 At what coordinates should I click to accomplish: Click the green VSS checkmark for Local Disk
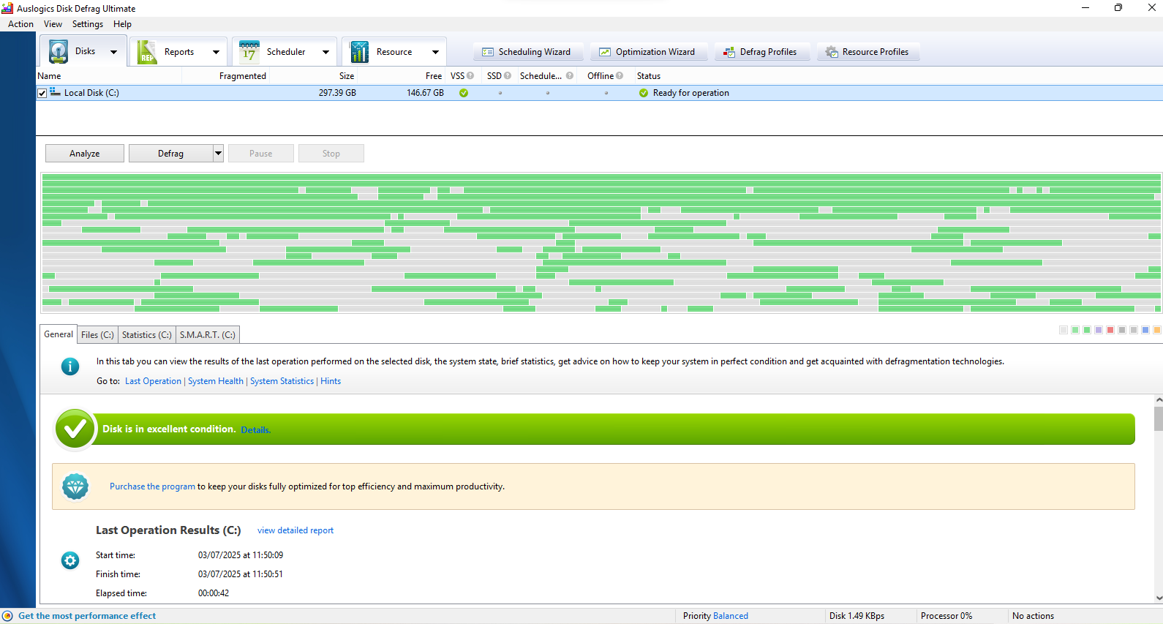464,93
